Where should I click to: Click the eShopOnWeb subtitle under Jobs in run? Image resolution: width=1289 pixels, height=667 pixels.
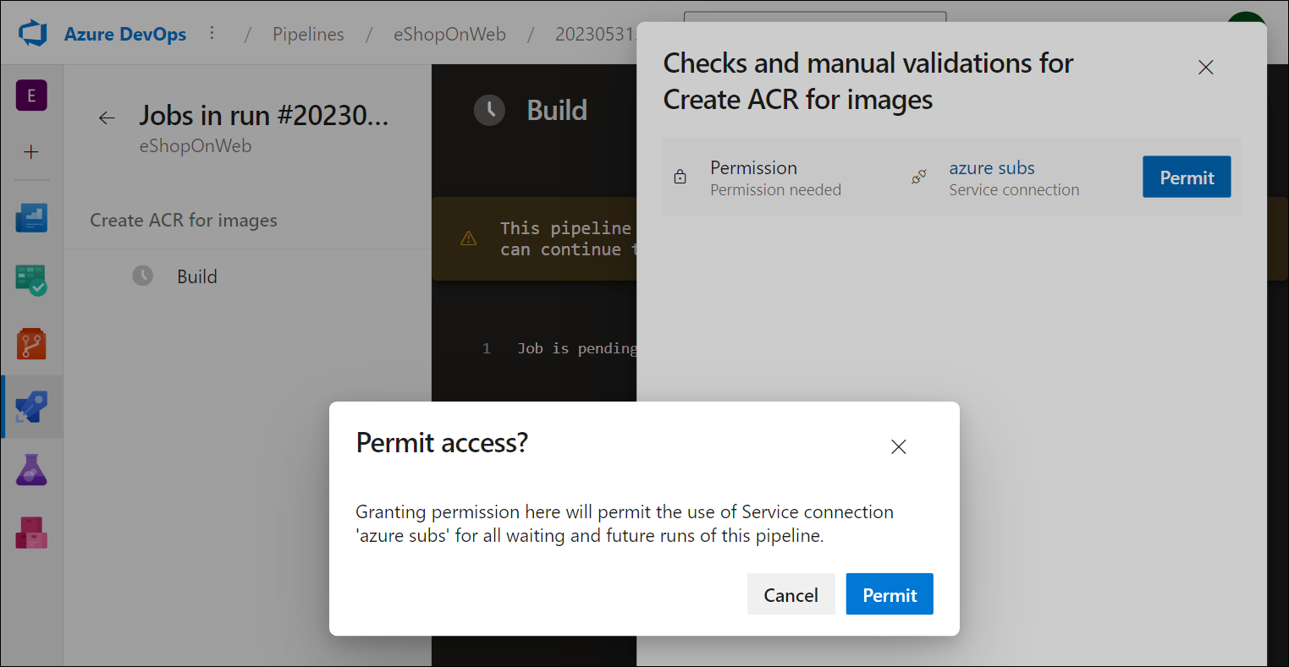coord(196,145)
